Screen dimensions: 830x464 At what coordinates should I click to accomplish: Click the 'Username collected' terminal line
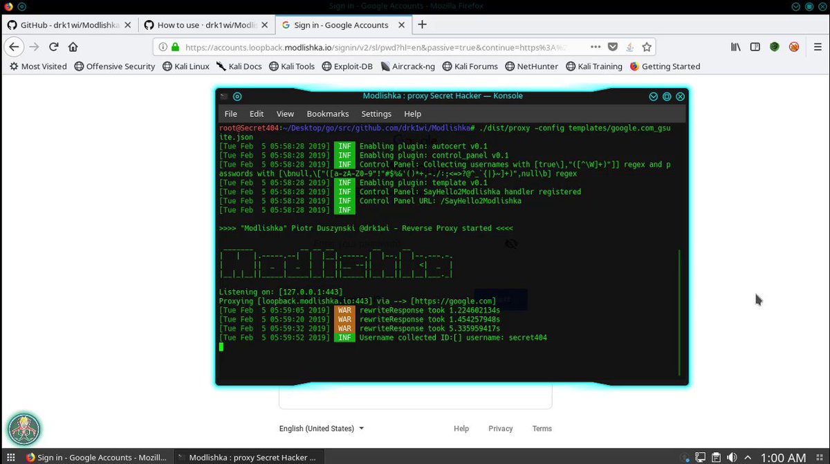[x=383, y=337]
